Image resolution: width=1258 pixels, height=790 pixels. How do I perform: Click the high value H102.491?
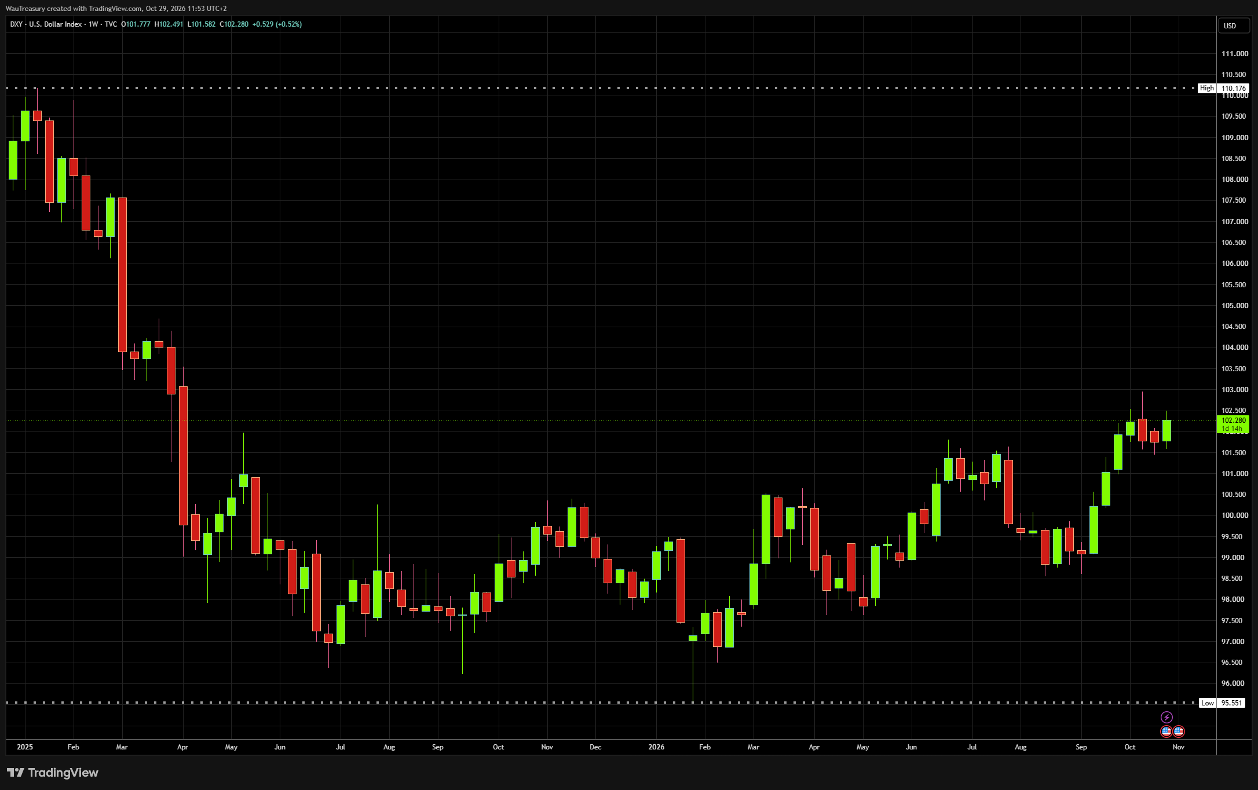click(x=169, y=24)
